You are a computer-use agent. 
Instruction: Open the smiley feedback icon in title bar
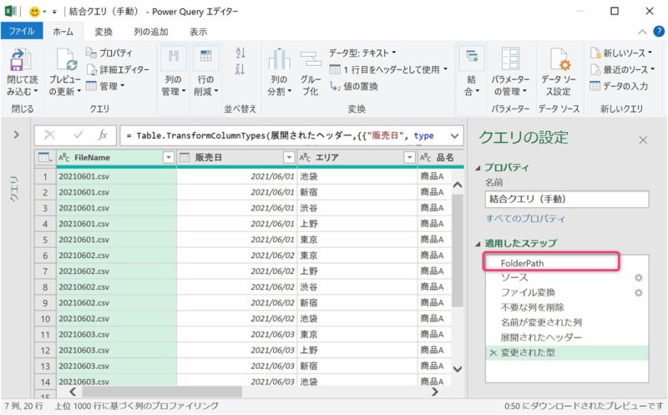coord(34,12)
